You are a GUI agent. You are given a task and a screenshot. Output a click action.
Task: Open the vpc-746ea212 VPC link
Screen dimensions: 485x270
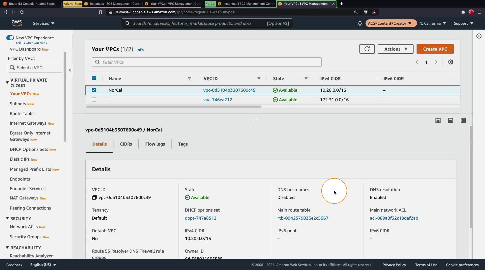click(x=218, y=100)
